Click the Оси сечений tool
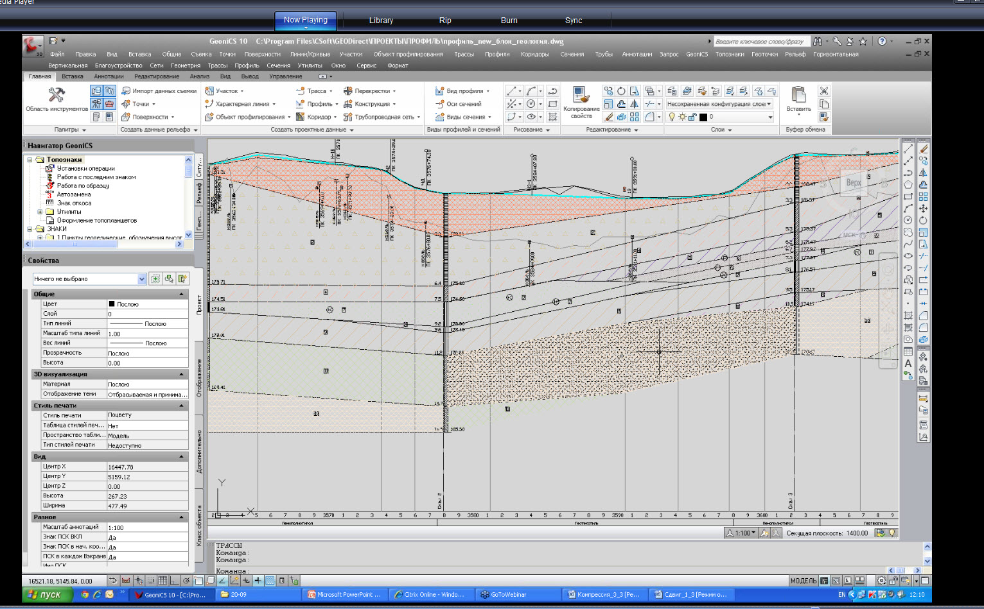 tap(459, 104)
